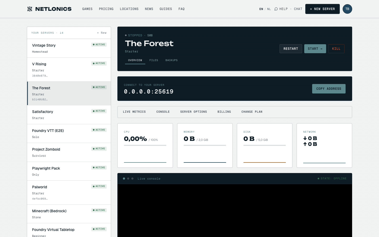Switch to the Files tab
379x237 pixels.
tap(154, 60)
